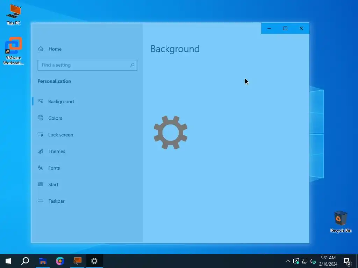This screenshot has height=268, width=358.
Task: Launch the Firefox browser from taskbar
Action: (60, 261)
